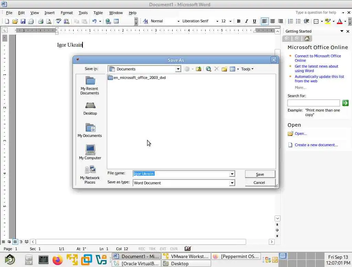Click the Insert Table toolbar icon
This screenshot has height=267, width=352.
point(116,21)
